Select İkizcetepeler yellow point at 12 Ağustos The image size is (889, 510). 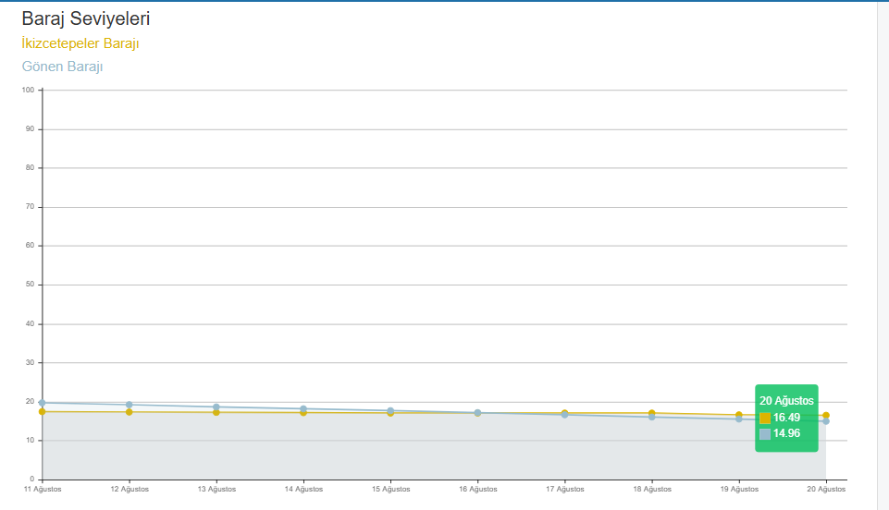coord(130,412)
